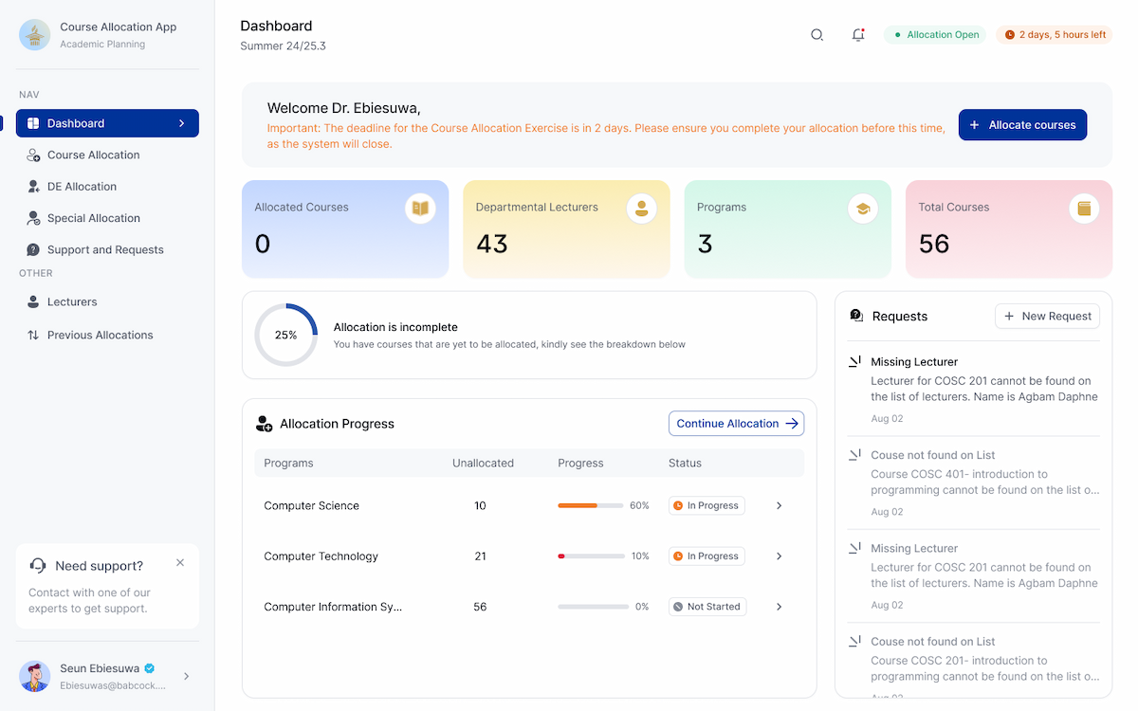
Task: Expand the Seun Ebiesuwa profile chevron
Action: (186, 676)
